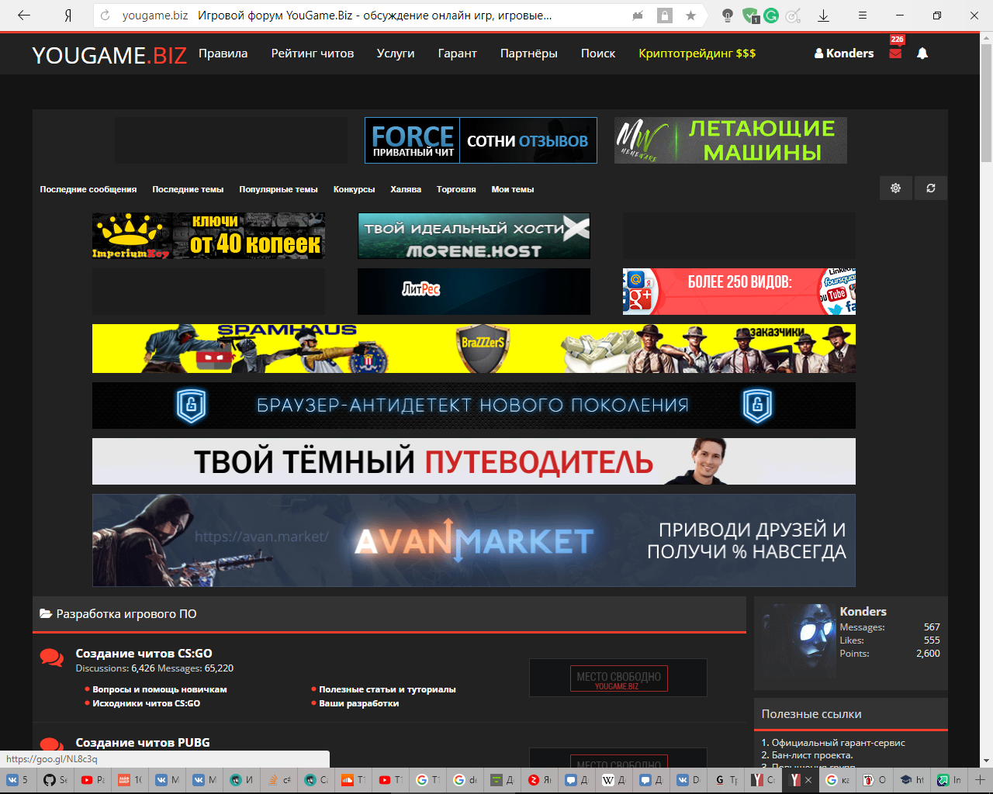The image size is (993, 794).
Task: Open the browser downloads arrow
Action: tap(824, 16)
